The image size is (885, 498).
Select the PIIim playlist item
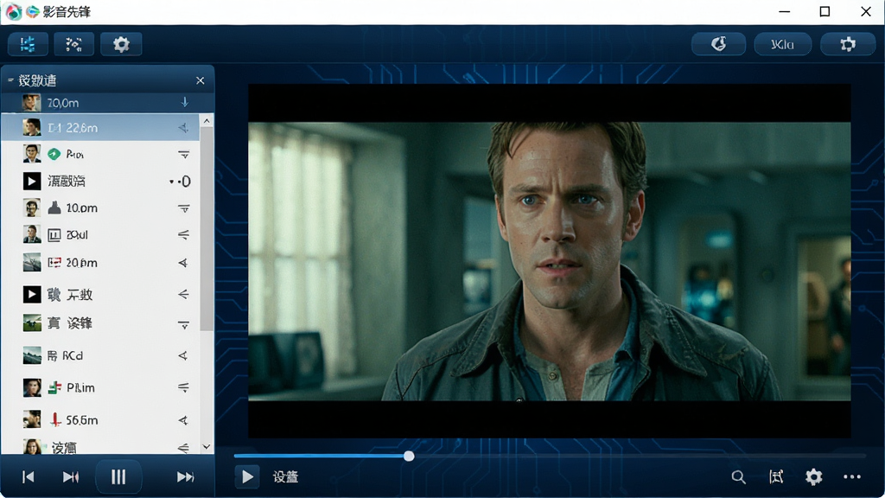coord(100,388)
